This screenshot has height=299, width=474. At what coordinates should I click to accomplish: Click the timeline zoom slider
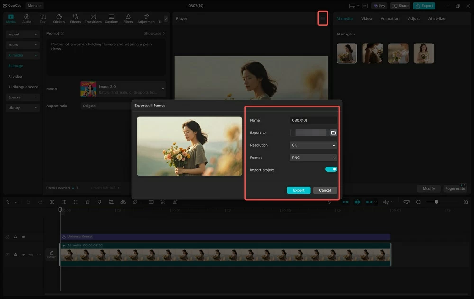point(436,202)
